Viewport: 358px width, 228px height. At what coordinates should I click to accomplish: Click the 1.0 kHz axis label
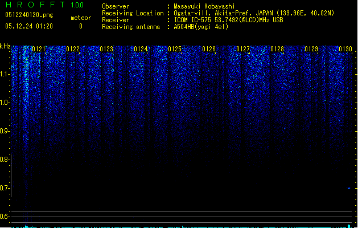coord(5,103)
